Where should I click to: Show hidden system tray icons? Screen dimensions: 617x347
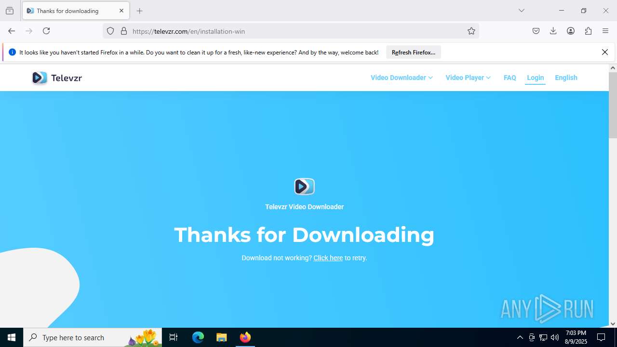click(x=520, y=337)
